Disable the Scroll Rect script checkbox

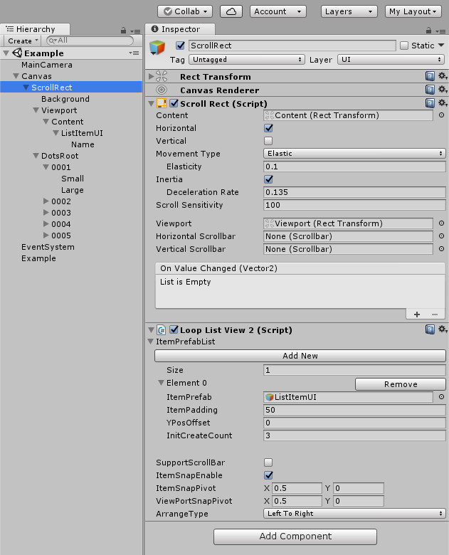174,103
